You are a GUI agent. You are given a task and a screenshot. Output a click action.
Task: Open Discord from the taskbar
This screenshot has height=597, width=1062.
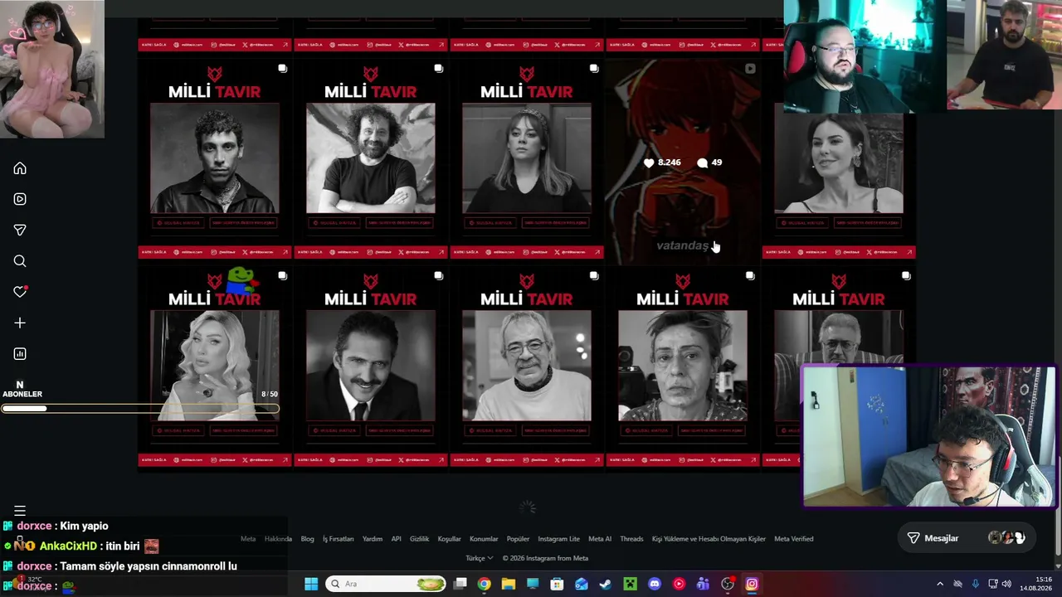655,585
